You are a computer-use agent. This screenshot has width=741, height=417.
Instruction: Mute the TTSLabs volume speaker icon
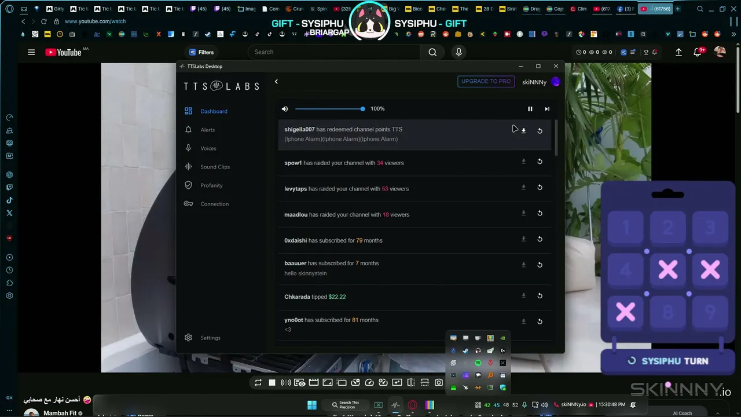point(285,109)
